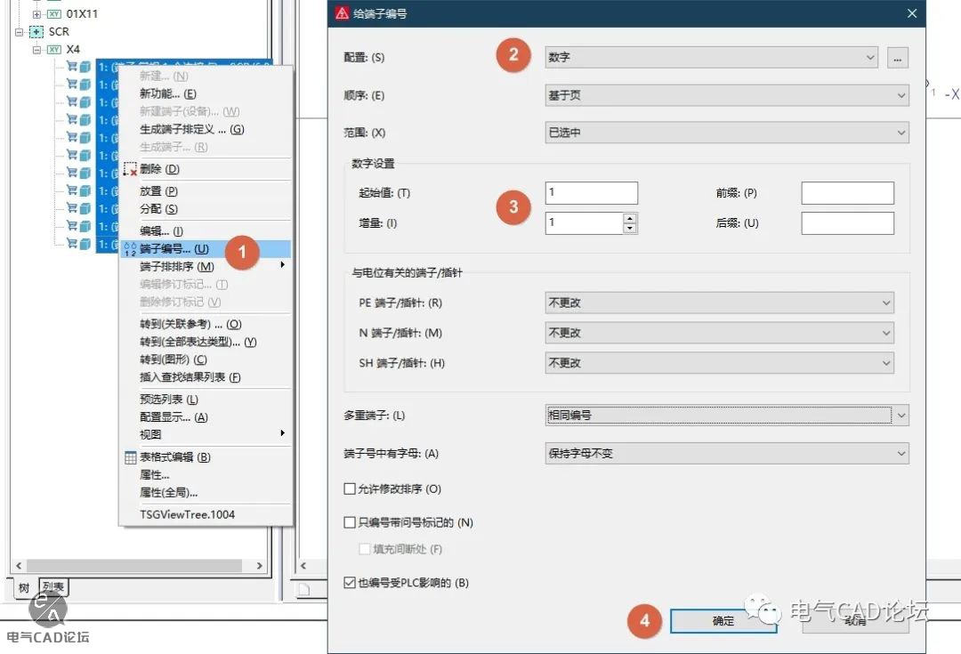Select the SCR node icon in the tree
This screenshot has width=961, height=654.
click(x=36, y=31)
